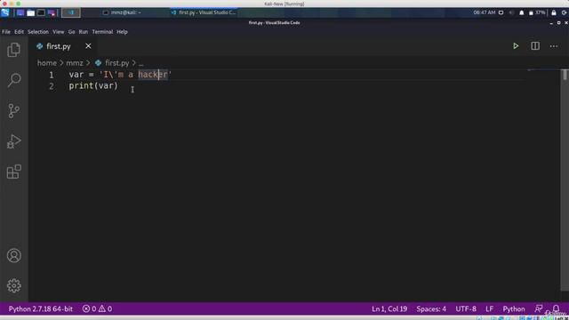Image resolution: width=569 pixels, height=320 pixels.
Task: Click the battery 37% indicator
Action: click(537, 12)
